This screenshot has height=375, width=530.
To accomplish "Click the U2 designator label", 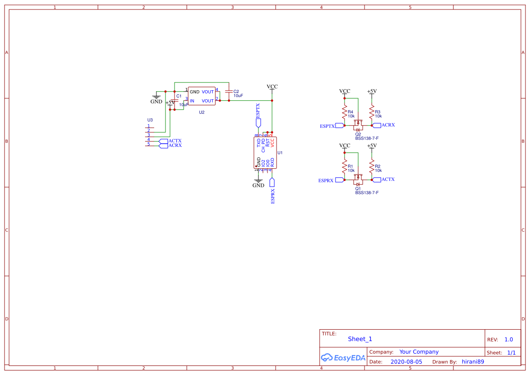I will [x=202, y=112].
